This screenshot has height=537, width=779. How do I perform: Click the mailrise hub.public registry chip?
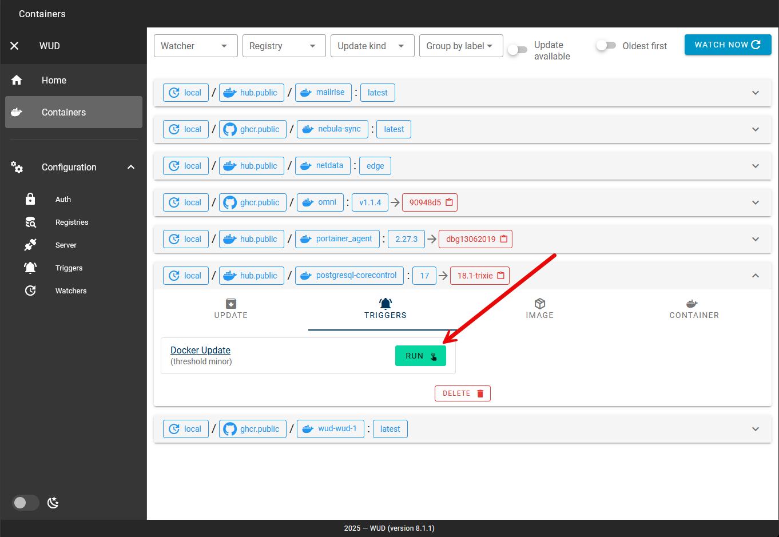coord(252,93)
